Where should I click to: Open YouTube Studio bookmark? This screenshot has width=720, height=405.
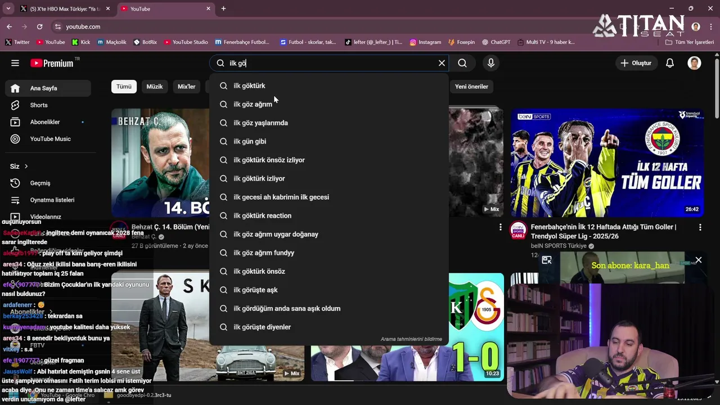click(186, 42)
